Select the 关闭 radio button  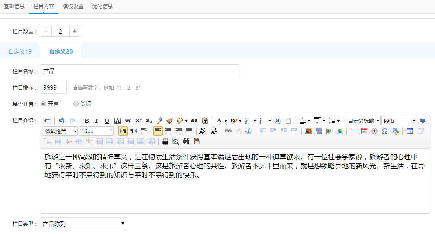76,104
